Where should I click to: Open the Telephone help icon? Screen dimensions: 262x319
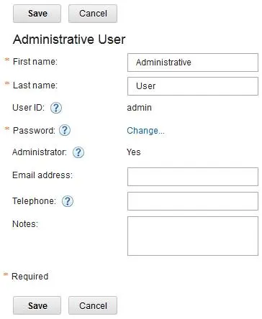(x=68, y=201)
